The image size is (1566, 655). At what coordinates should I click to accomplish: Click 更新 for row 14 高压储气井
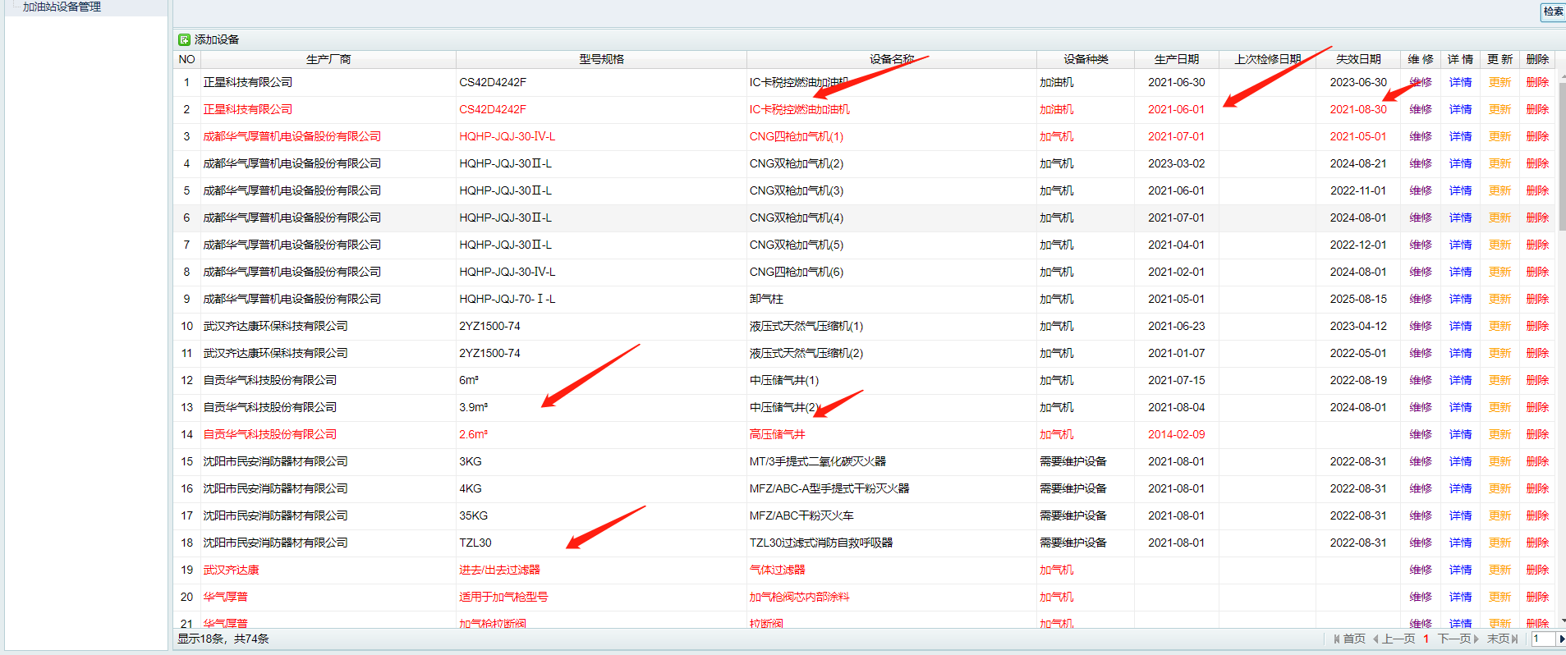1499,434
